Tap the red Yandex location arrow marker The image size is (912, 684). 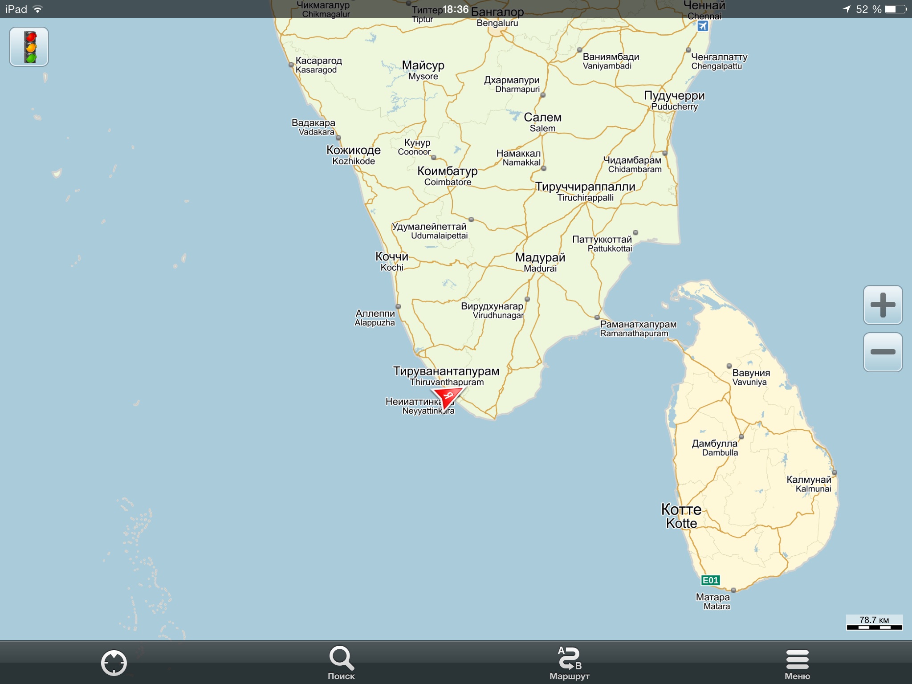pyautogui.click(x=449, y=398)
